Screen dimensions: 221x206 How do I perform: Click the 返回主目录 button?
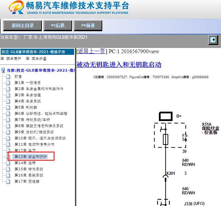pos(22,25)
